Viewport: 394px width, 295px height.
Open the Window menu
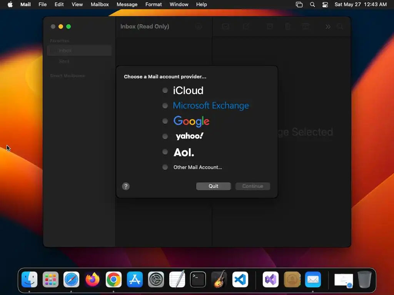[179, 5]
